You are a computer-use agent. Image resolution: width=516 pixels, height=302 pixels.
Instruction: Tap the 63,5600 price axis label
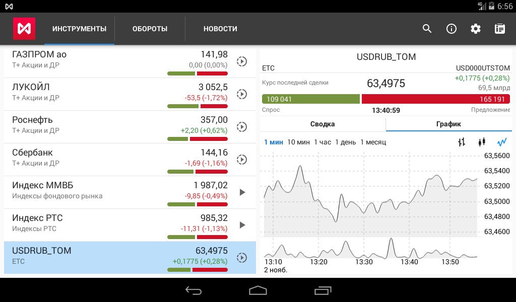(x=497, y=156)
